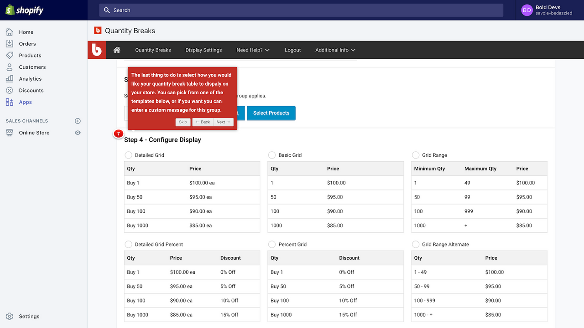View Online Store using the eye icon
This screenshot has width=584, height=328.
point(78,133)
